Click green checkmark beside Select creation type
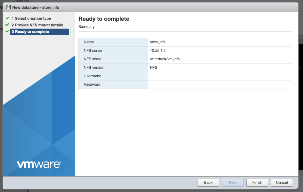This screenshot has height=192, width=303. (7, 18)
